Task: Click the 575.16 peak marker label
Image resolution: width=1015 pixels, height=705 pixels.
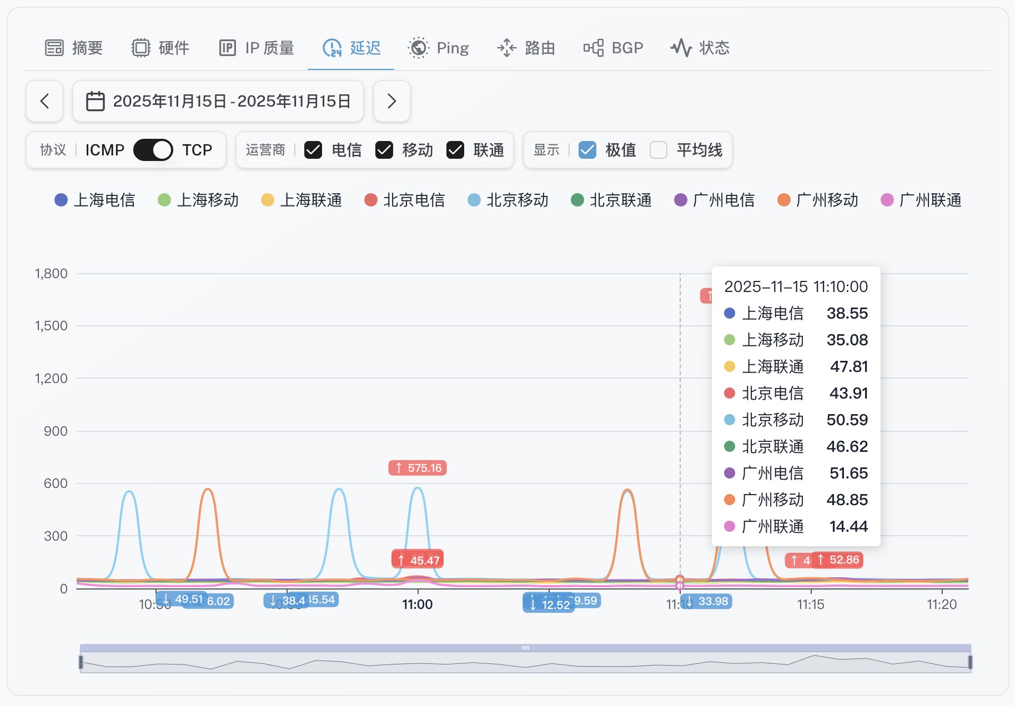Action: point(418,468)
